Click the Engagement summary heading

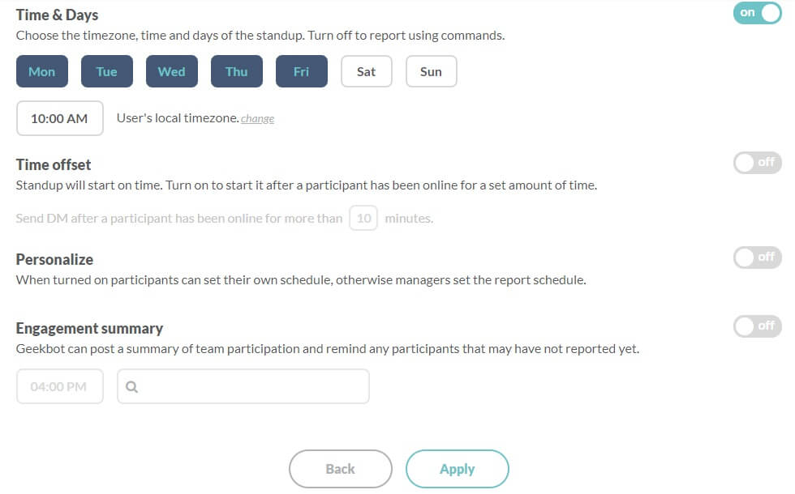pyautogui.click(x=89, y=328)
